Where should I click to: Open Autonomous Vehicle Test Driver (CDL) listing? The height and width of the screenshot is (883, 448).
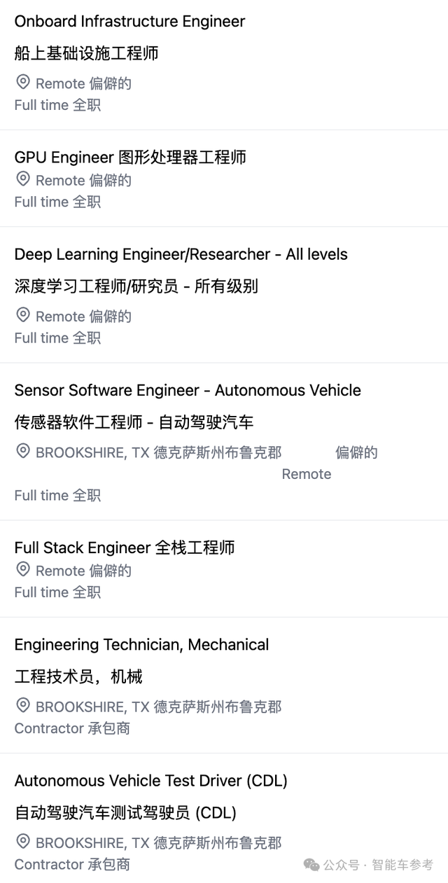150,780
